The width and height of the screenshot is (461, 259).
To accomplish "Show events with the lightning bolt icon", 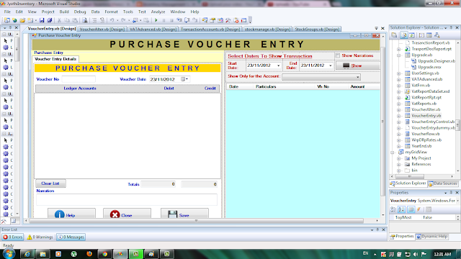I will coord(419,209).
